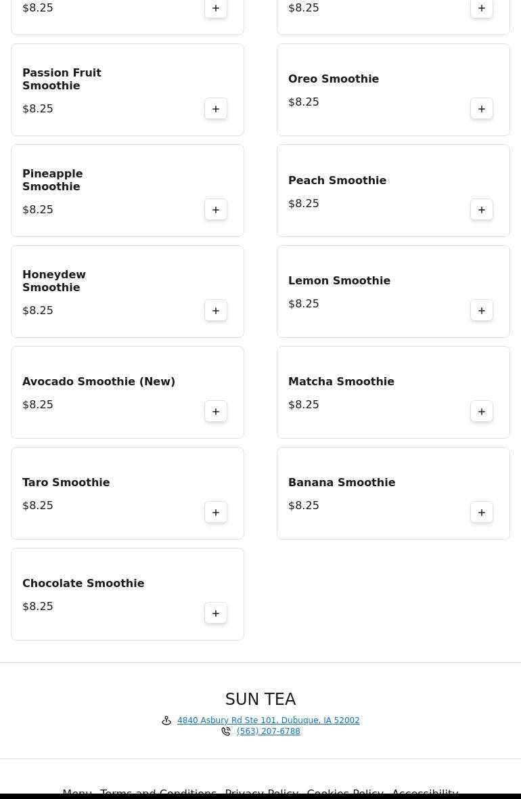Go to Menu link in footer
Image resolution: width=521 pixels, height=799 pixels.
[x=77, y=793]
